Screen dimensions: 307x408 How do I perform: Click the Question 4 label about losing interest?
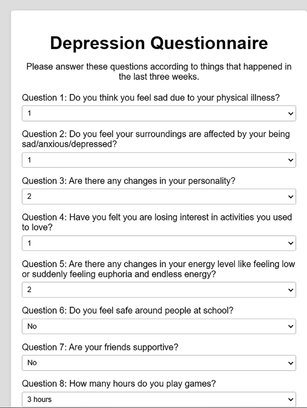[157, 222]
